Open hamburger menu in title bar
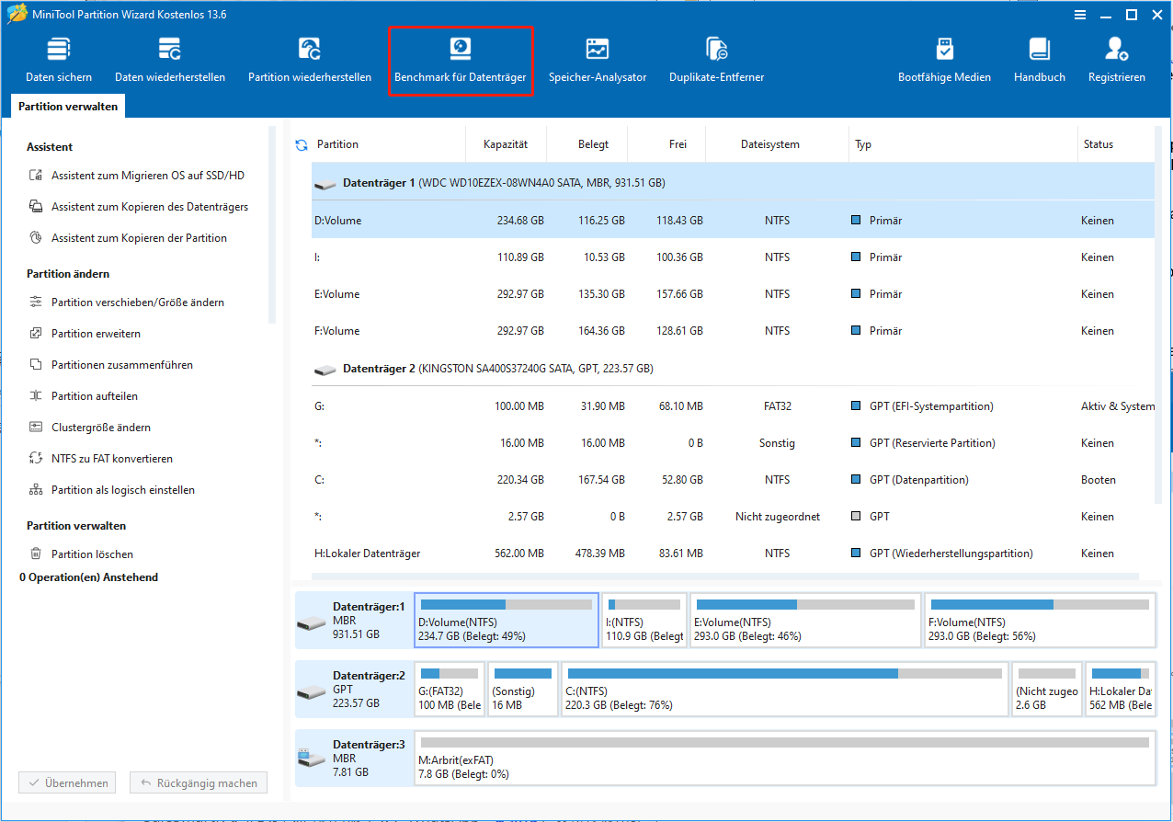The height and width of the screenshot is (822, 1173). click(x=1081, y=14)
